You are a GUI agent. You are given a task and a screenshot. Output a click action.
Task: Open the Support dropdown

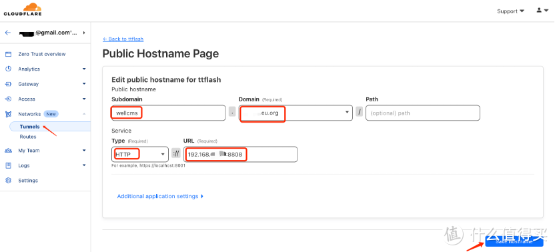[x=510, y=11]
